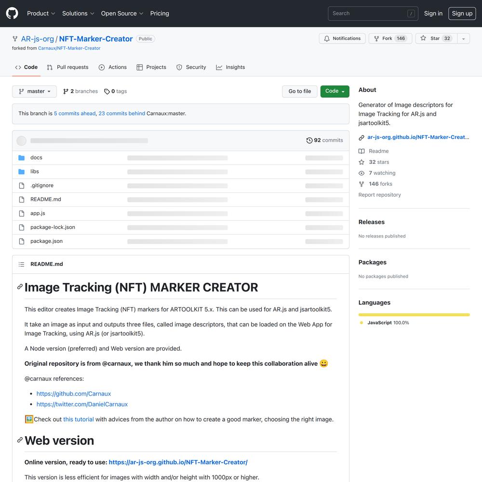Image resolution: width=482 pixels, height=482 pixels.
Task: Focus the Search input field
Action: pos(373,13)
